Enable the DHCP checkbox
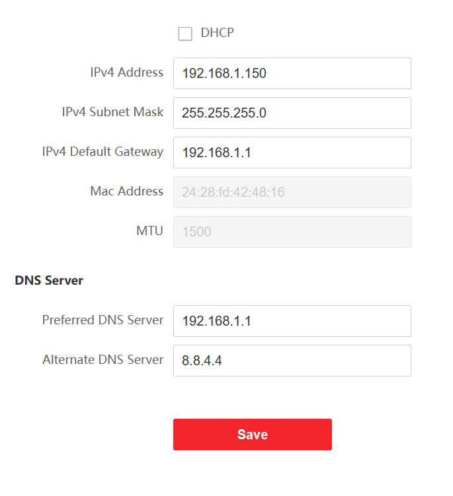 (185, 34)
